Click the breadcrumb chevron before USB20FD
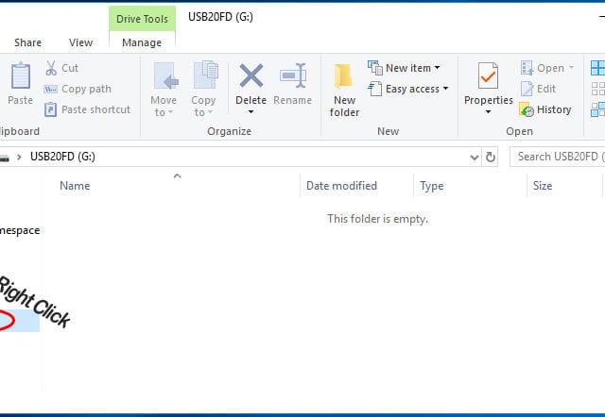Viewport: 605px width, 417px height. 19,158
